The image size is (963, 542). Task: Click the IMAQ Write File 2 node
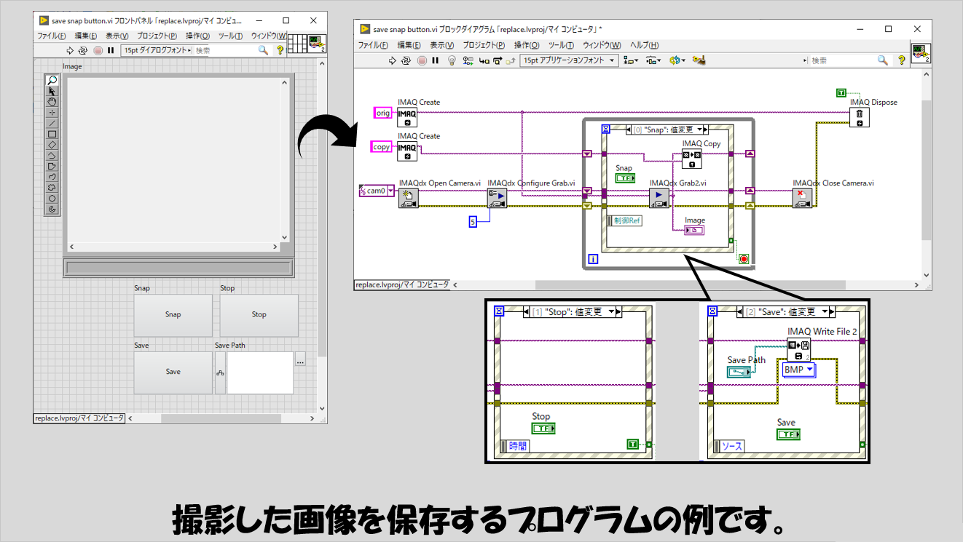[799, 349]
